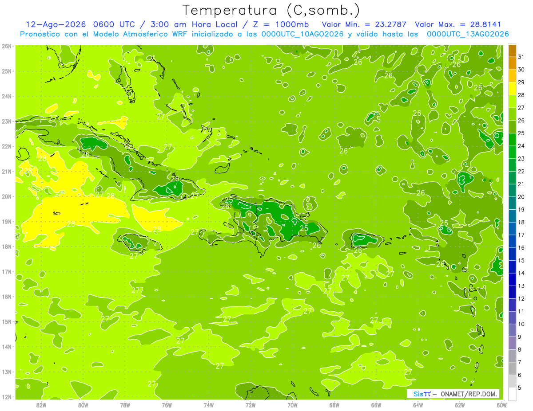
Task: Click the color scale value 5
Action: 520,388
